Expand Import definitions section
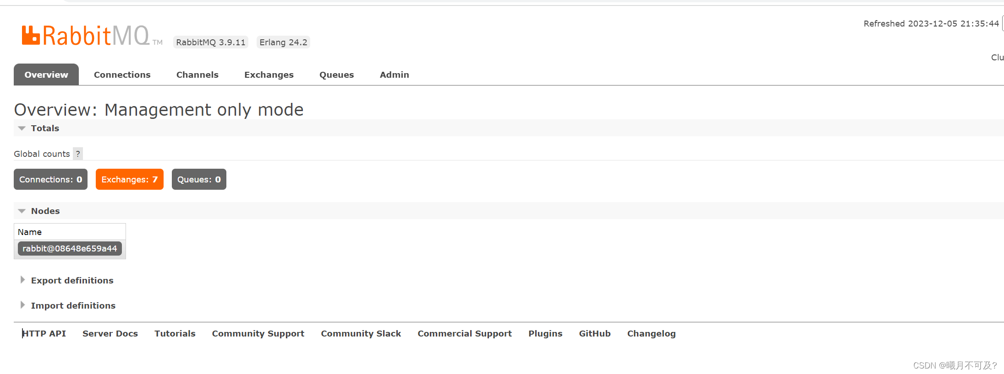The width and height of the screenshot is (1004, 374). pyautogui.click(x=73, y=305)
